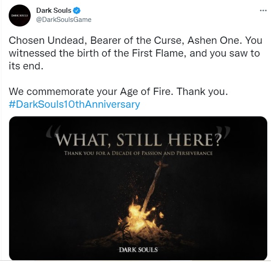Open the #DarkSouls10thAnniversary hashtag
Image resolution: width=280 pixels, height=268 pixels.
coord(74,104)
